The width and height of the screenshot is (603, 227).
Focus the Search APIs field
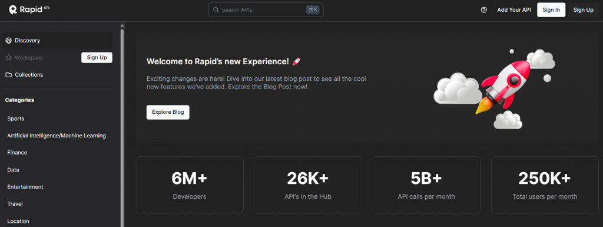pos(266,10)
